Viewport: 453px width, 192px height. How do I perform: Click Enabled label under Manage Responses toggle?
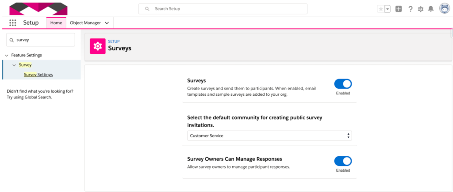[343, 170]
